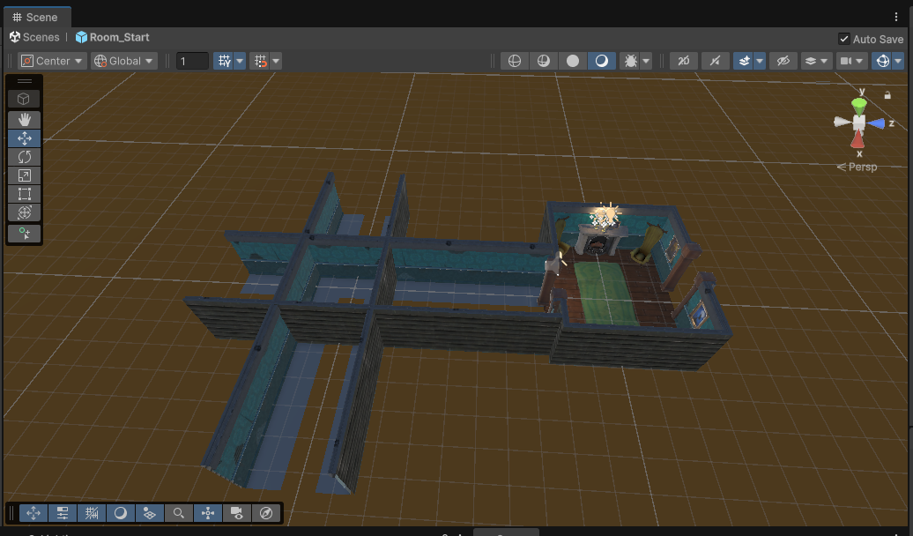
Task: Toggle 2D view mode
Action: (x=683, y=61)
